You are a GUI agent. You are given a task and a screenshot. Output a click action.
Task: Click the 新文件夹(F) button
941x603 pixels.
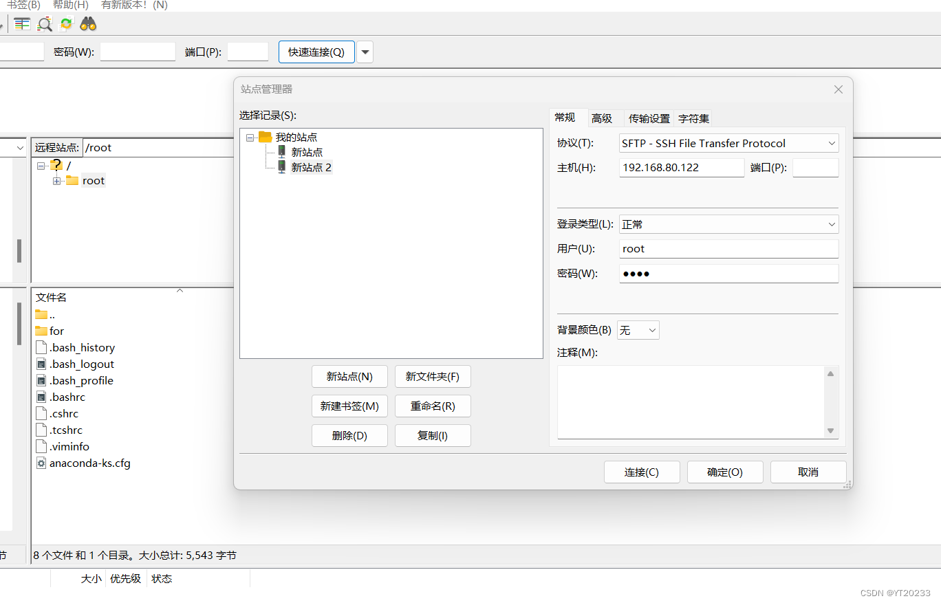[433, 377]
